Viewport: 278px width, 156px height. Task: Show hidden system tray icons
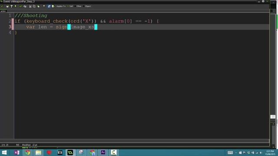[236, 153]
